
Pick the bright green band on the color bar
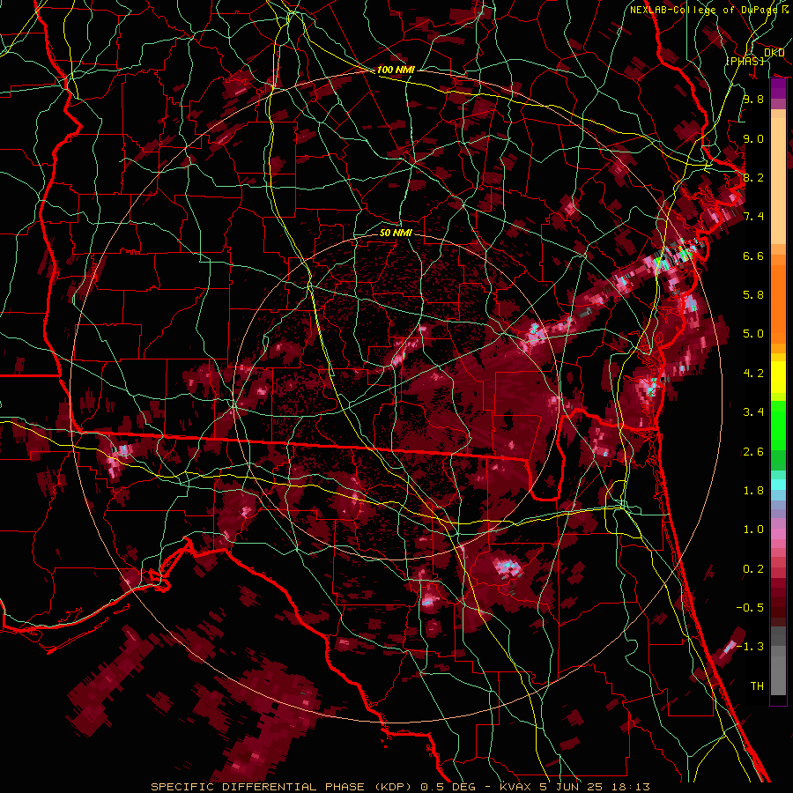[778, 426]
